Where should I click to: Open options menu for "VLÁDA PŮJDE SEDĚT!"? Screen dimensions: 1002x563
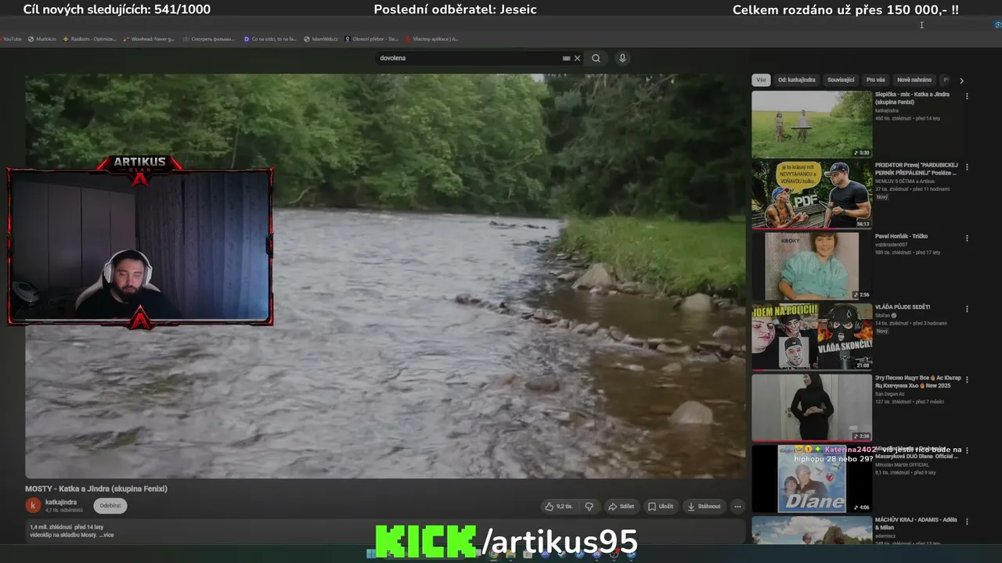pos(967,309)
